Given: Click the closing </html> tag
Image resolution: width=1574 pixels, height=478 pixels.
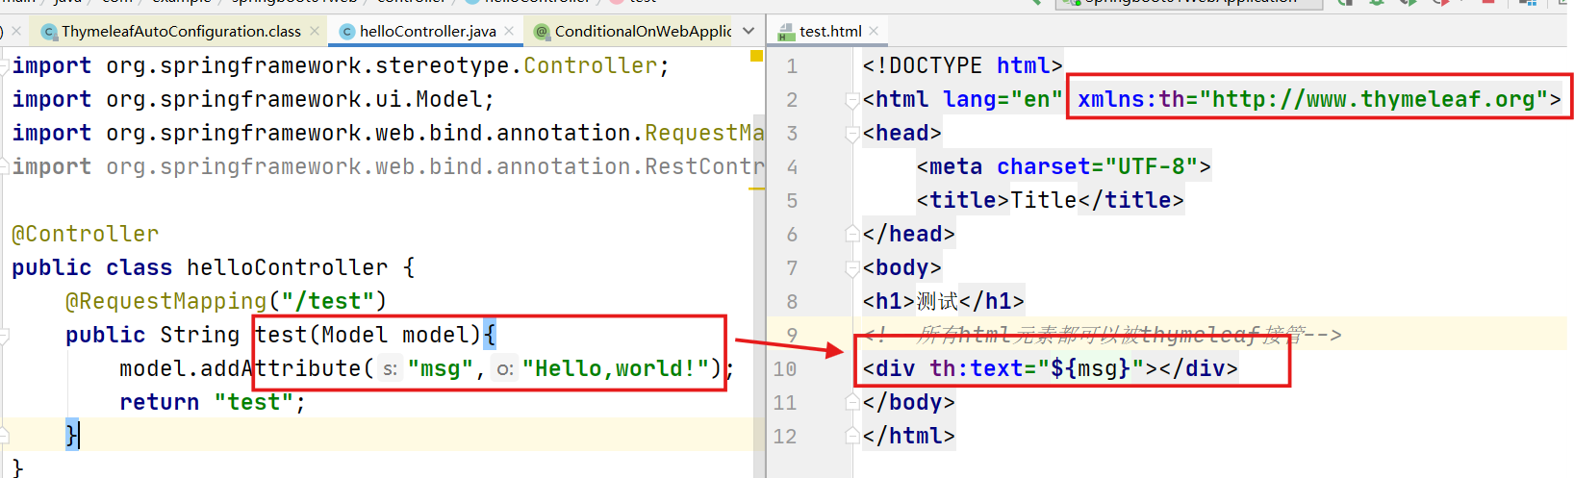Looking at the screenshot, I should (x=909, y=436).
